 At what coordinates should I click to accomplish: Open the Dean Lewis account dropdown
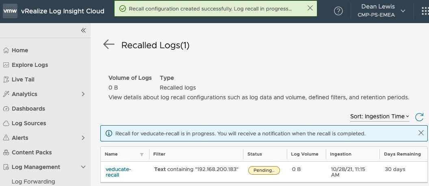382,11
